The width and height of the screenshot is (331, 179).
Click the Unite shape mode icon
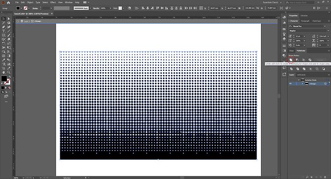point(291,60)
